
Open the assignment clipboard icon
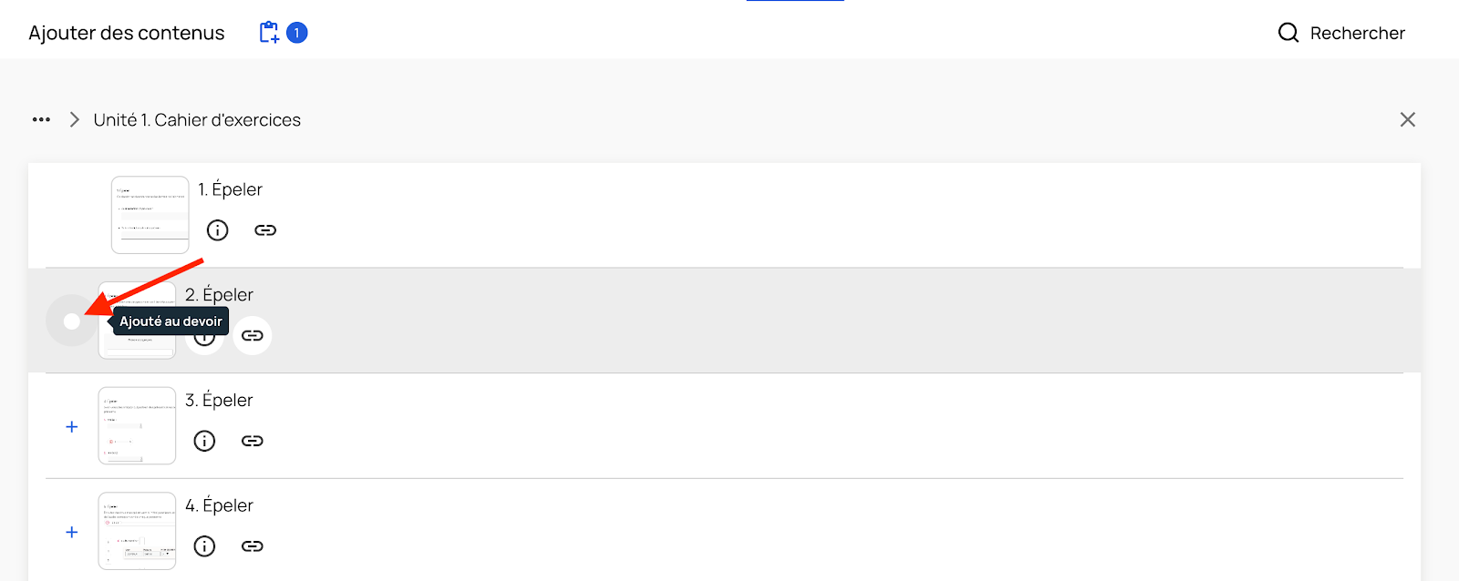(269, 33)
